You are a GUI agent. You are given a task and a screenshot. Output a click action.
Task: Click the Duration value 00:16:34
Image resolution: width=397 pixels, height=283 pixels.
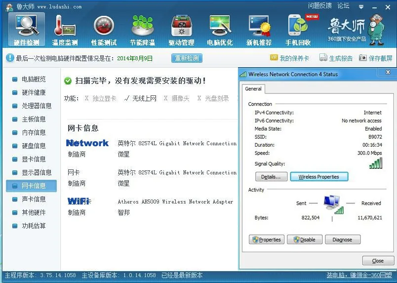coord(372,145)
